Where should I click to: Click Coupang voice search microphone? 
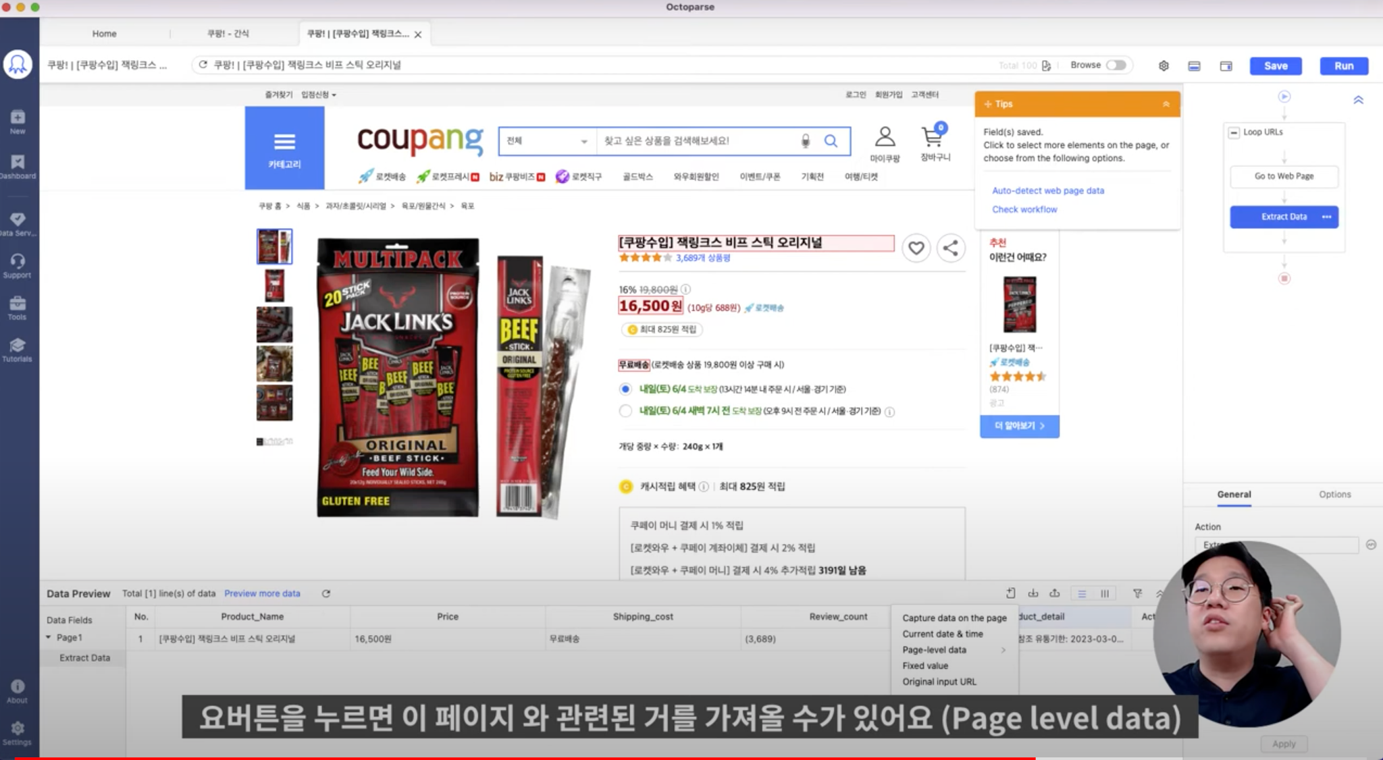click(806, 140)
